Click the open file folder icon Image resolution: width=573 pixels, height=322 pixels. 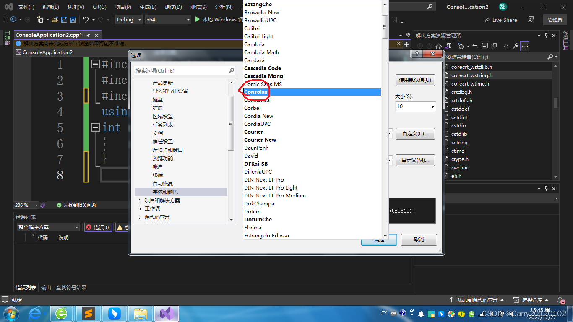coord(55,19)
